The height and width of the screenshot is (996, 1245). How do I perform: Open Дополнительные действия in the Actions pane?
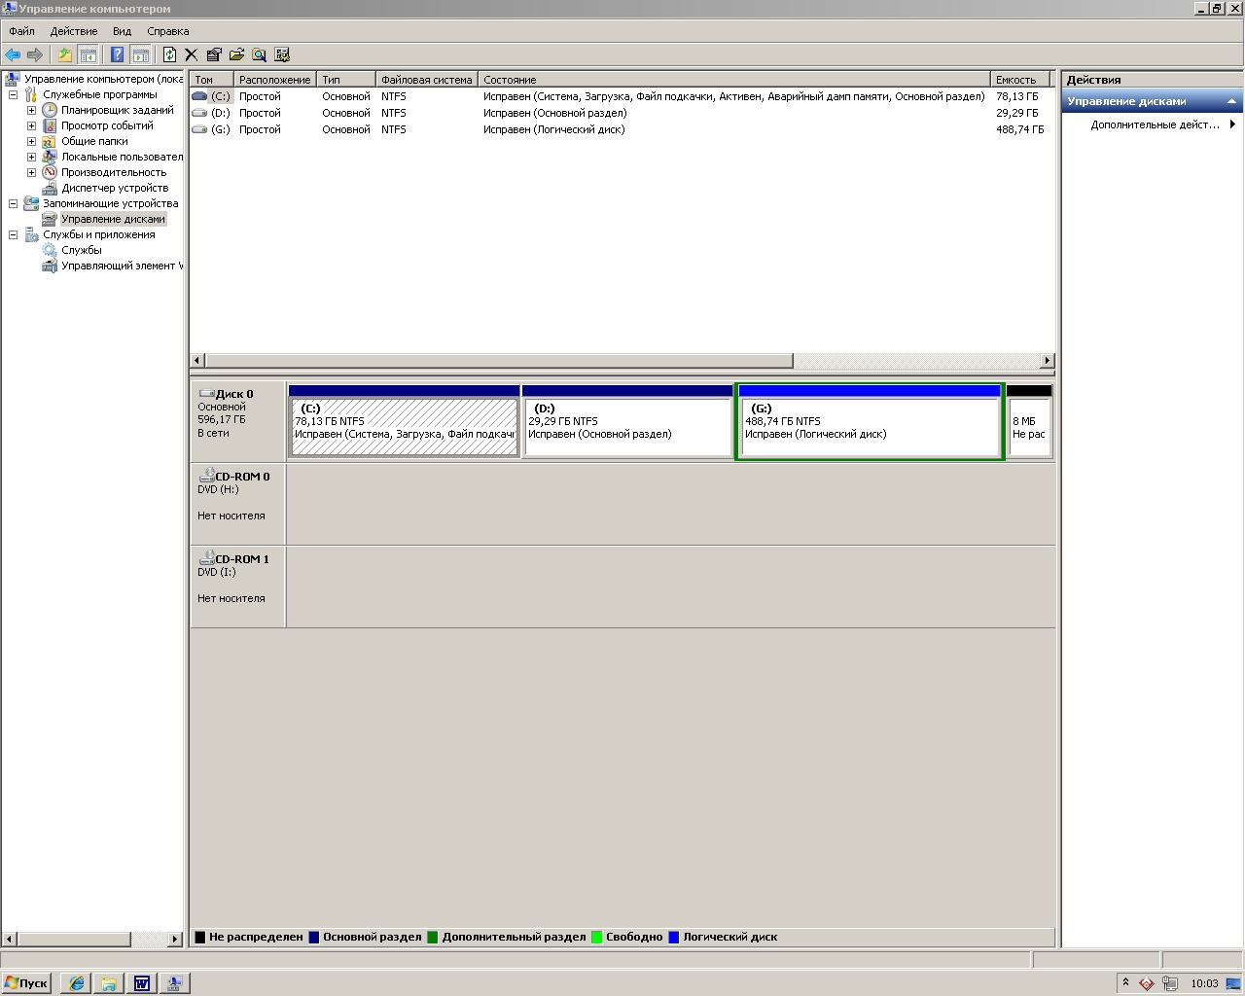(1155, 124)
